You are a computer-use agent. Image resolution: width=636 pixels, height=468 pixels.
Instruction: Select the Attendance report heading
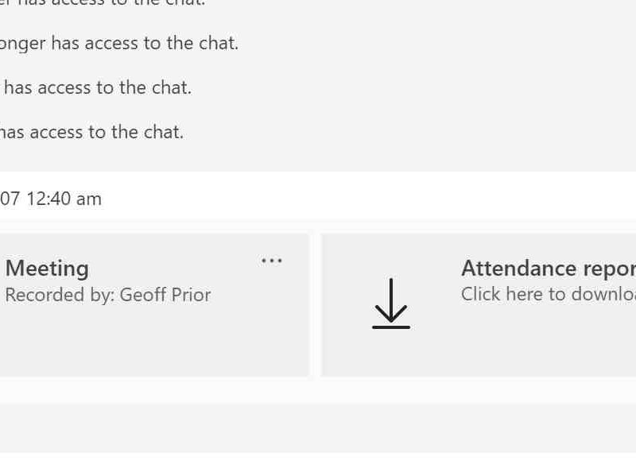click(x=549, y=268)
